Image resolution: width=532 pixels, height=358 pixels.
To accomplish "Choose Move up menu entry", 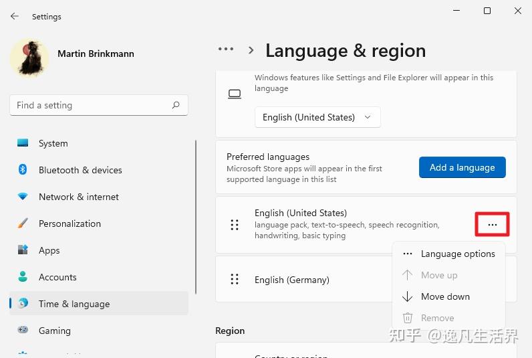I will click(x=448, y=275).
